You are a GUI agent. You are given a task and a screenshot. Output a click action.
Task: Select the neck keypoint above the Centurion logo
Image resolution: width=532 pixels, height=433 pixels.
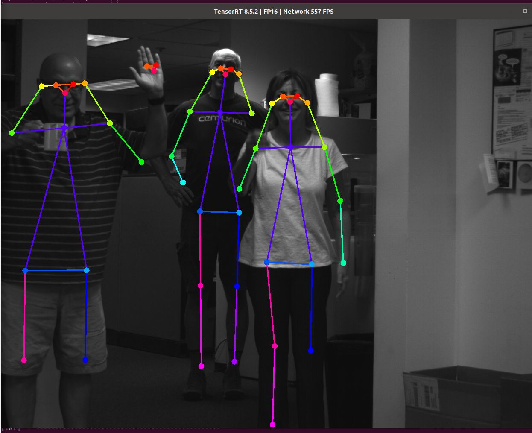220,112
